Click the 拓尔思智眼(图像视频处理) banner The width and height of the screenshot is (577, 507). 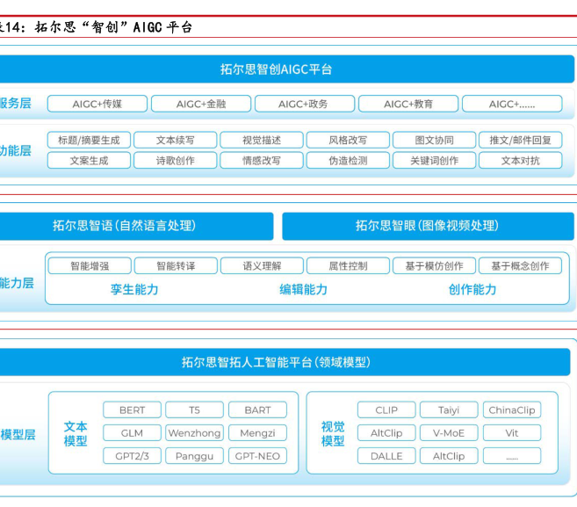tap(428, 226)
